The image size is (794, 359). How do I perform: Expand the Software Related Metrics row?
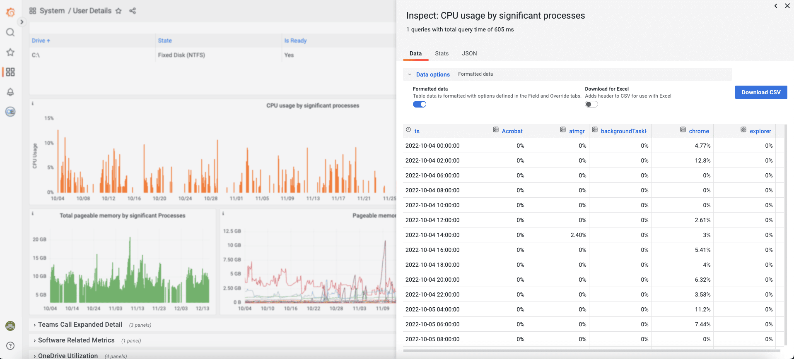76,340
